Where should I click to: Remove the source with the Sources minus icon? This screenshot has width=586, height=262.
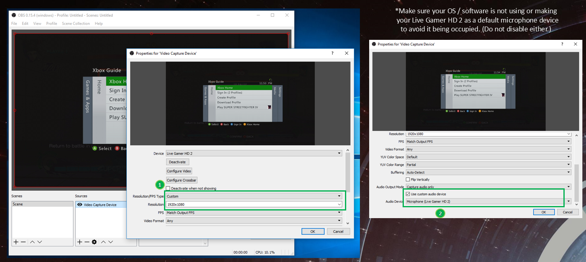coord(87,242)
